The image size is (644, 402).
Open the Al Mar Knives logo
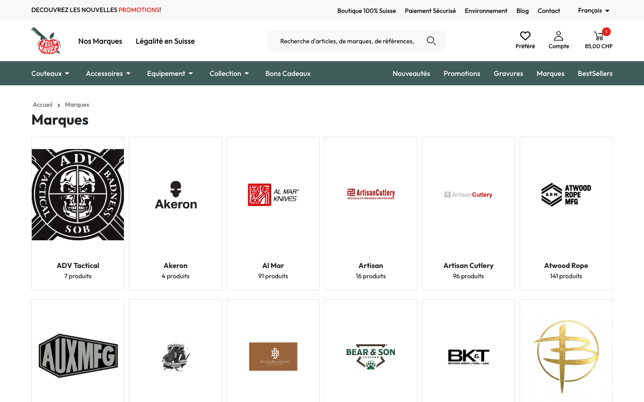point(273,195)
